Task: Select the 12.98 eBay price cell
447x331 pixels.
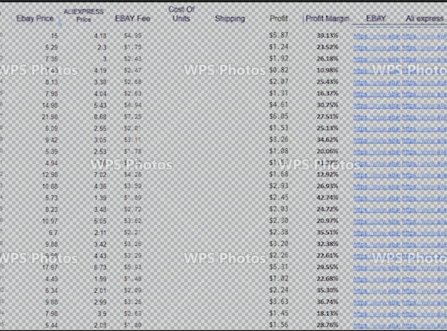Action: [50, 174]
